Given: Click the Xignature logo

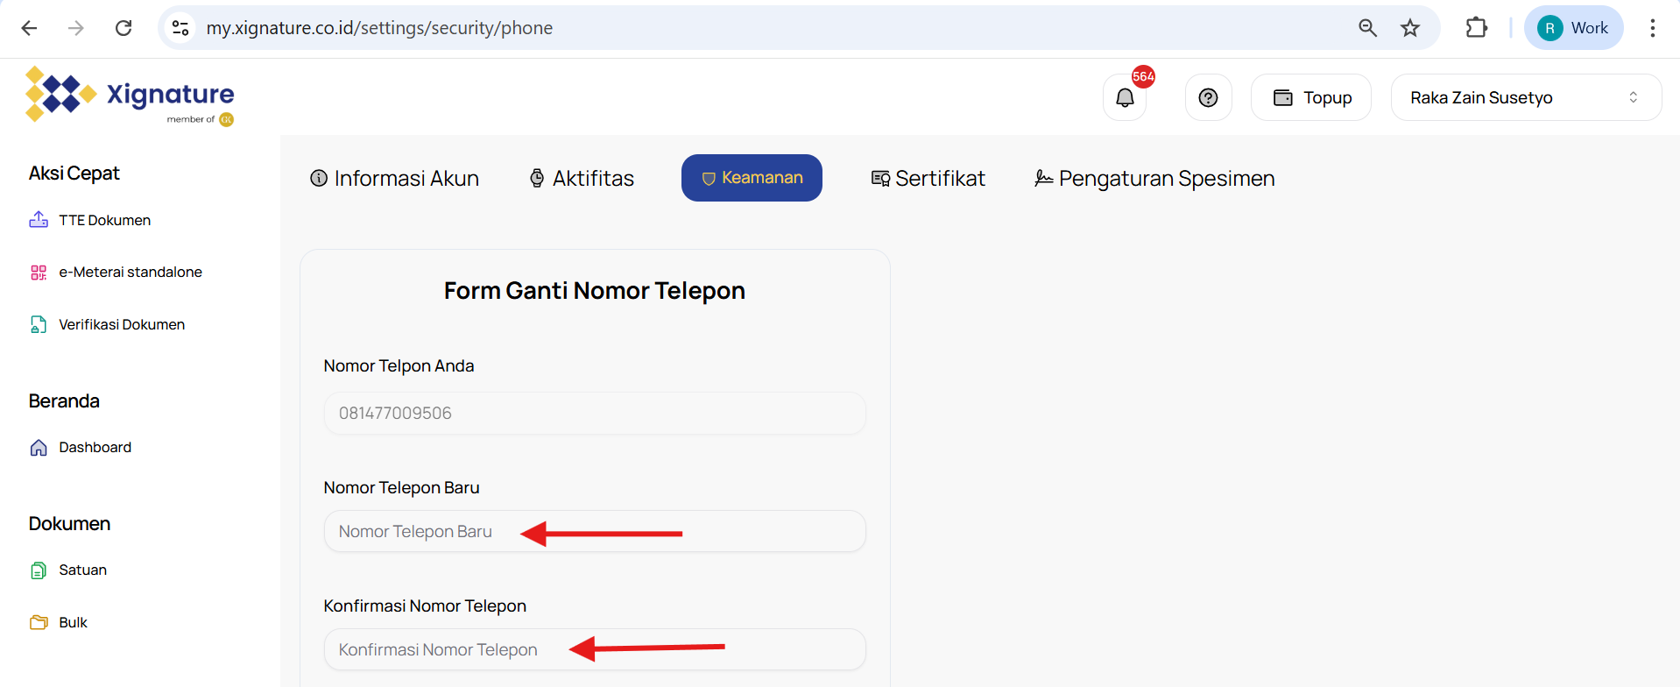Looking at the screenshot, I should pyautogui.click(x=130, y=96).
